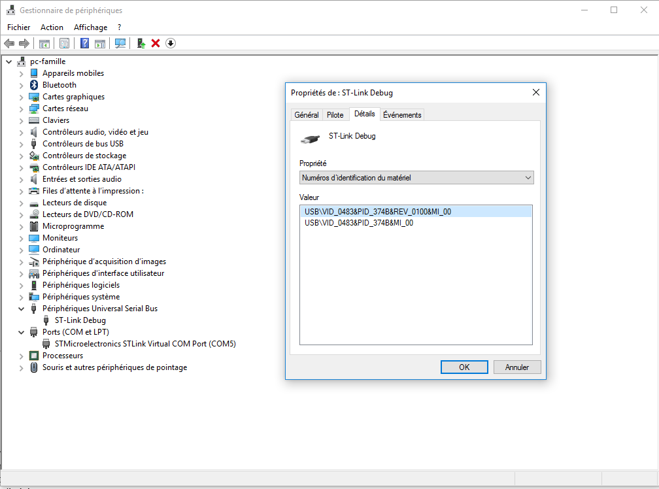Switch to the Général tab
The width and height of the screenshot is (659, 489).
coord(307,114)
